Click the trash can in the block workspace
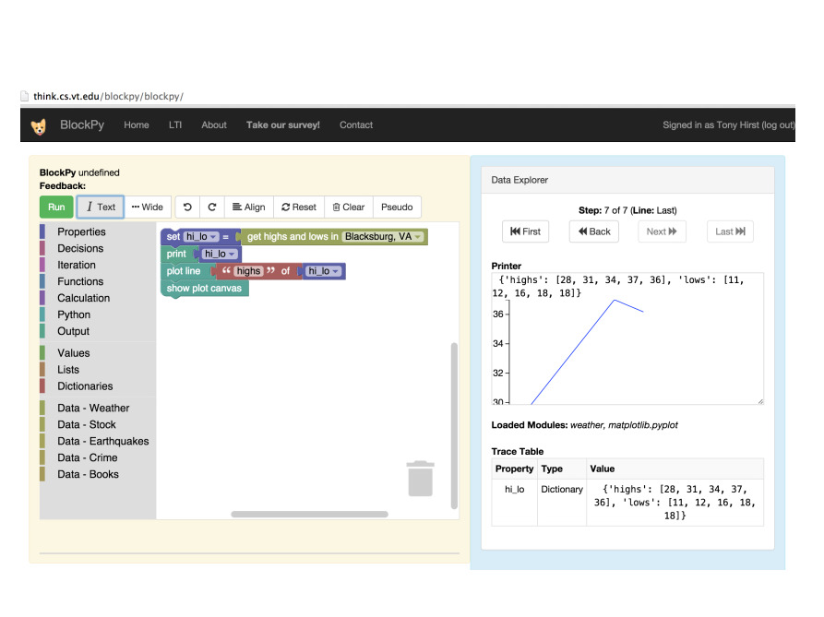 click(420, 479)
